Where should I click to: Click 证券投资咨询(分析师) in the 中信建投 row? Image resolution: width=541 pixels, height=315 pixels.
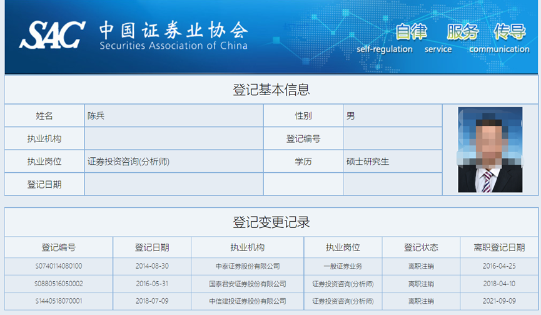click(x=343, y=301)
